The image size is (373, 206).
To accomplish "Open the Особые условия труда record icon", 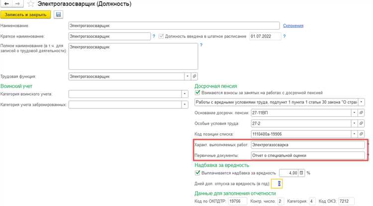I will [x=362, y=123].
